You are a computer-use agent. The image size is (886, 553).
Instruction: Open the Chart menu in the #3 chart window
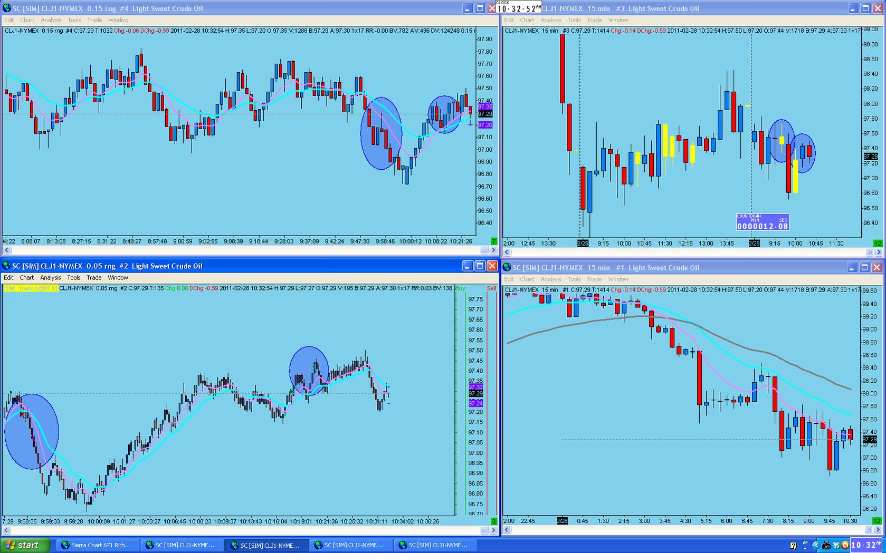(527, 20)
